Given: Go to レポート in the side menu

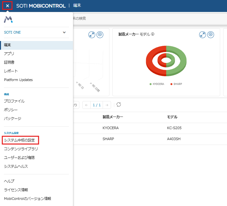Looking at the screenshot, I should (11, 71).
